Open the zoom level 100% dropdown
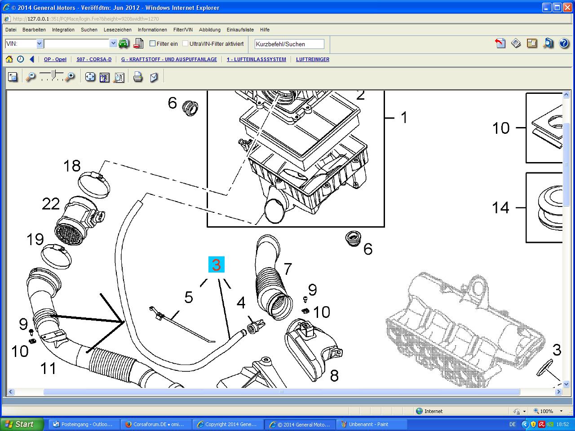The height and width of the screenshot is (431, 575). tap(561, 411)
